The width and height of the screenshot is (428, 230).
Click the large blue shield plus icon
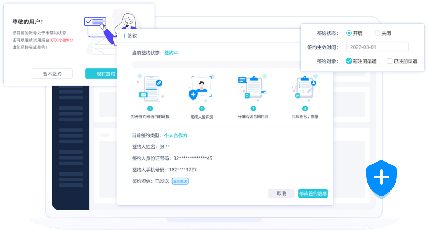tap(381, 178)
